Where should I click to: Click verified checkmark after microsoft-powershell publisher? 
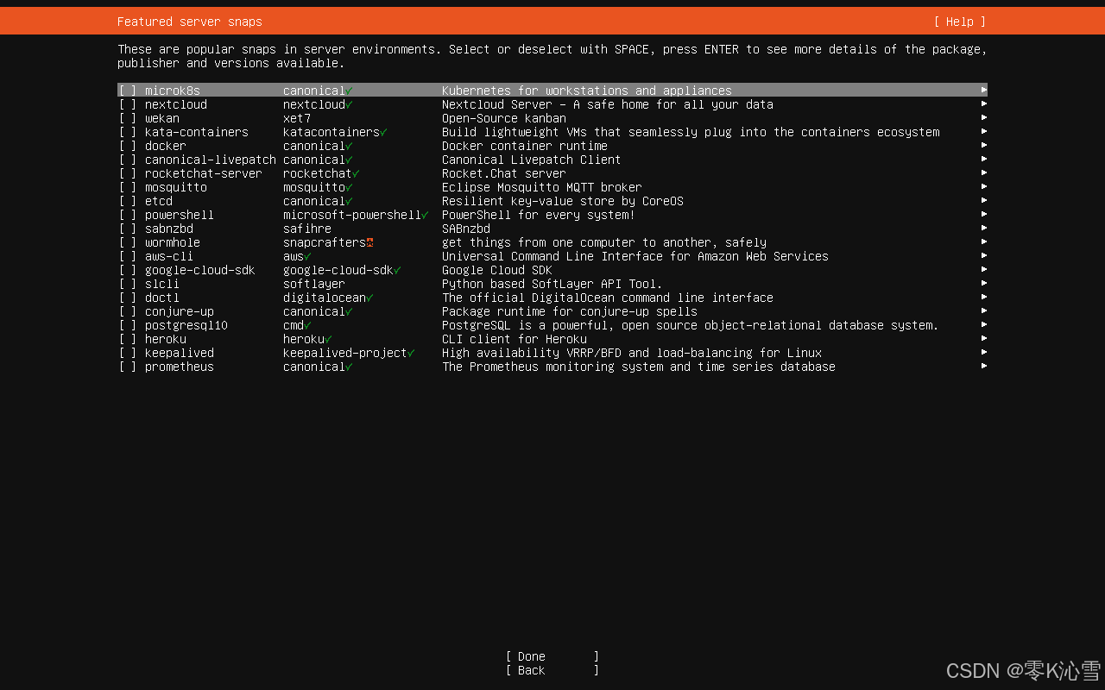(x=425, y=215)
